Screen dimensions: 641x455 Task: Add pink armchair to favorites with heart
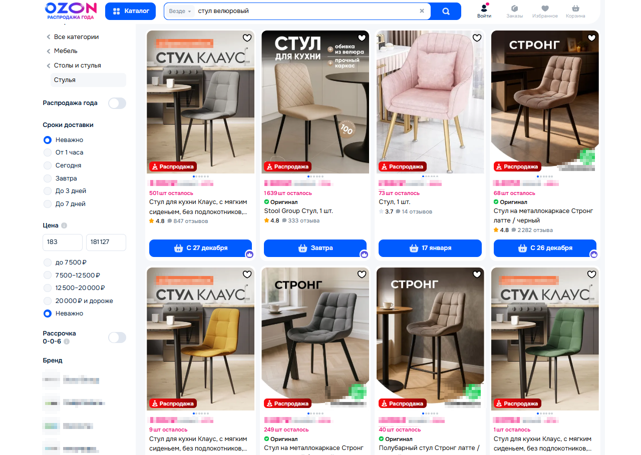477,38
